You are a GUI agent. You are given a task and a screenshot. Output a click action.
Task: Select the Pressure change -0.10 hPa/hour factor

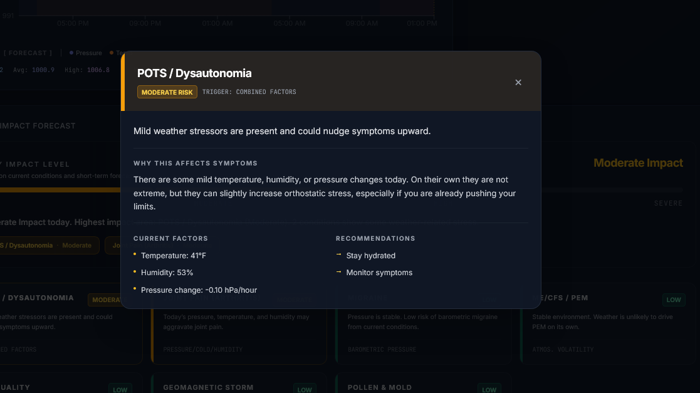(x=199, y=290)
